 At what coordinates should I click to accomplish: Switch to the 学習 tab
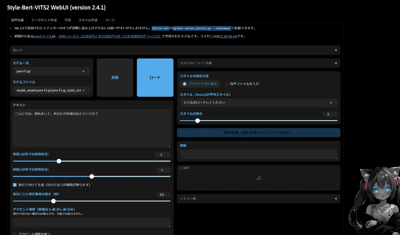pos(67,20)
